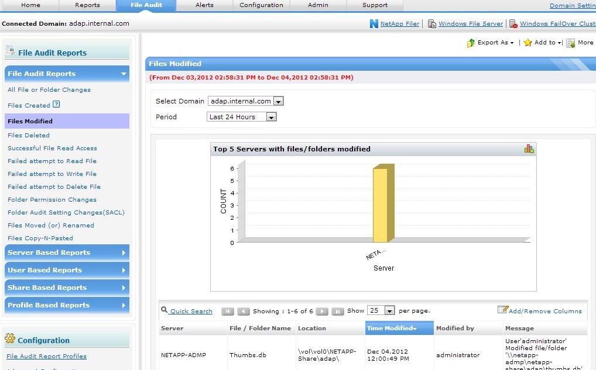Open Add/Remove Columns editor
Image resolution: width=596 pixels, height=370 pixels.
[539, 311]
